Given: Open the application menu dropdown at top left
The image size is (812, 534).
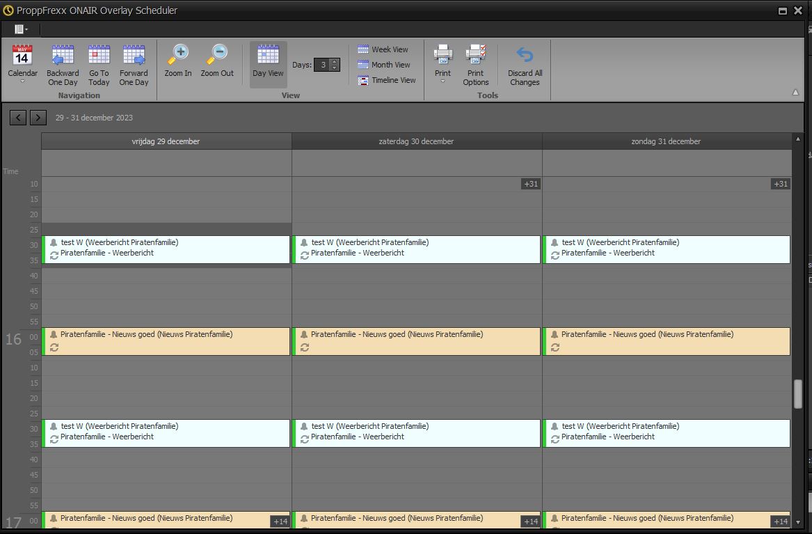Looking at the screenshot, I should [22, 29].
